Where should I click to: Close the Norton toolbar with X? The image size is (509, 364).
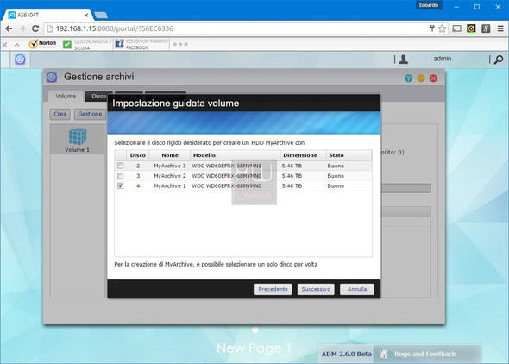[4, 45]
